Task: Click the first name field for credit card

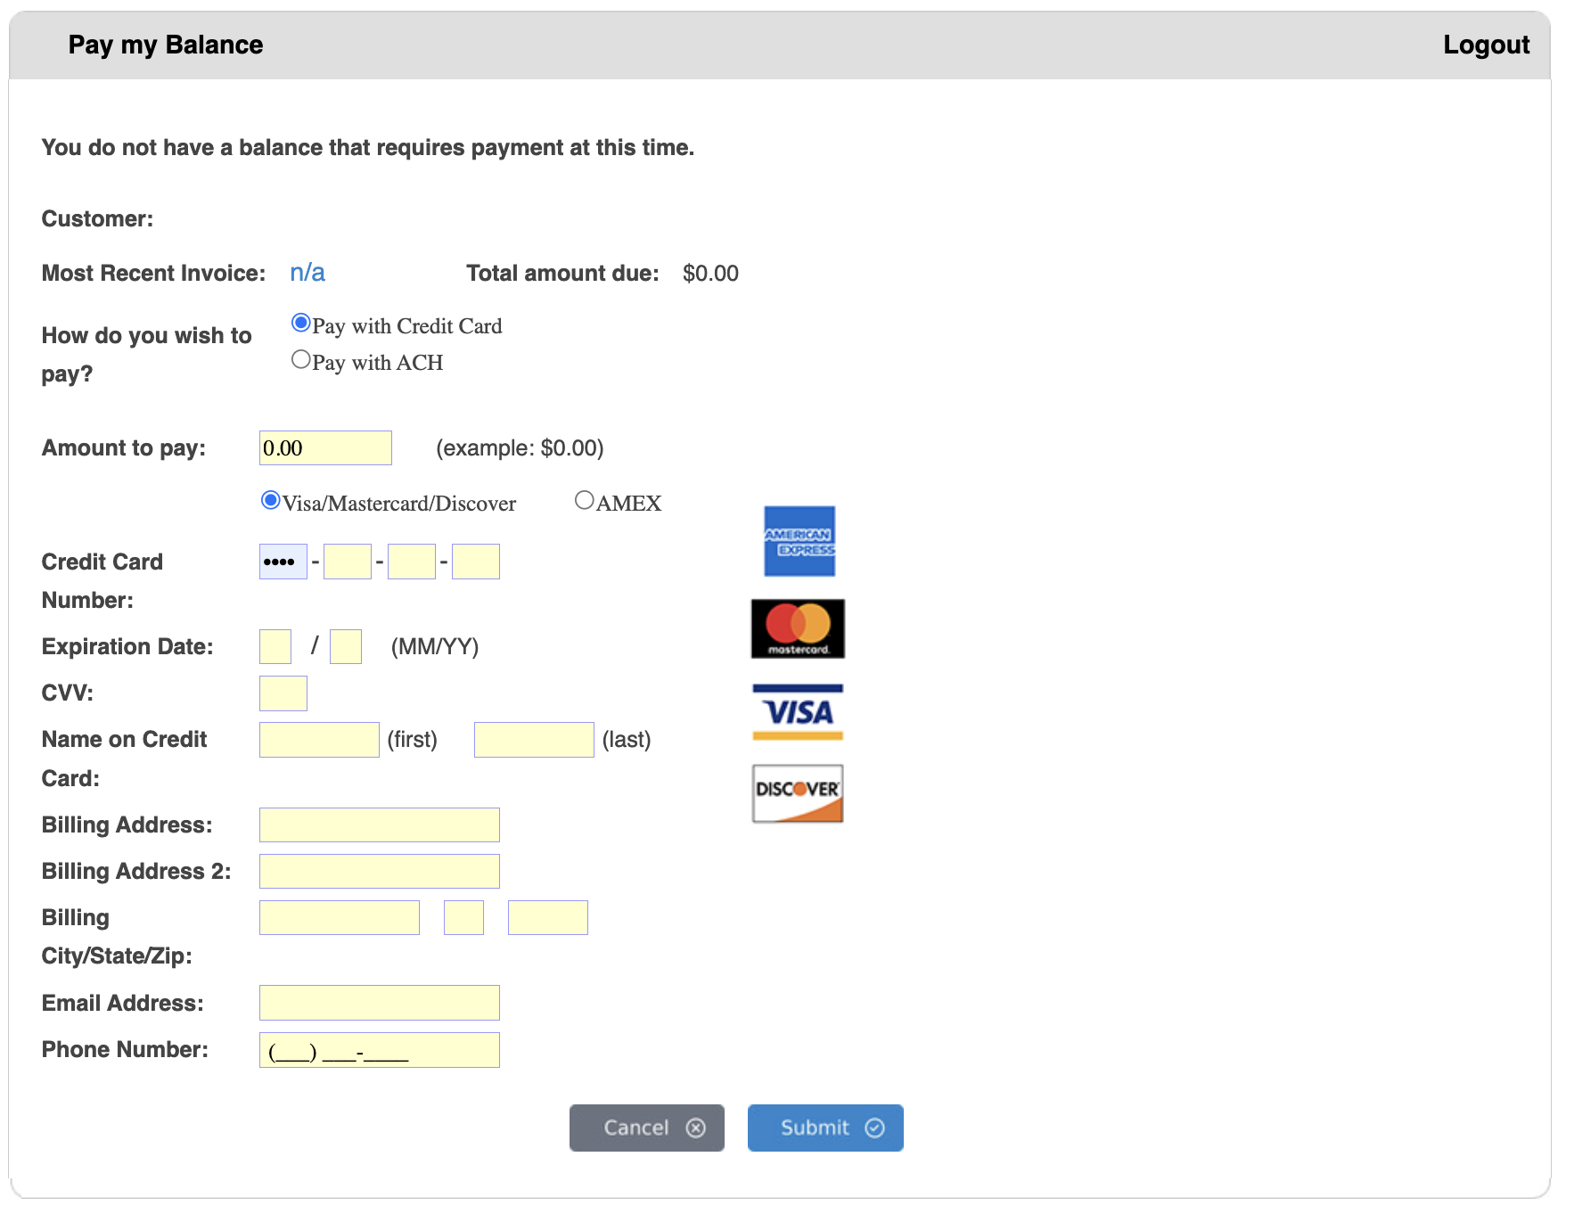Action: tap(318, 739)
